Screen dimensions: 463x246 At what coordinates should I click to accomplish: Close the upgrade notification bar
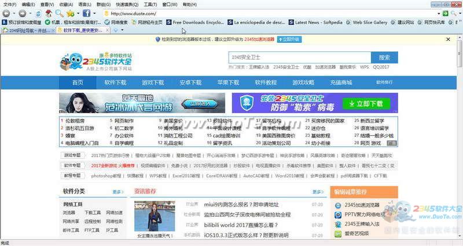point(448,39)
